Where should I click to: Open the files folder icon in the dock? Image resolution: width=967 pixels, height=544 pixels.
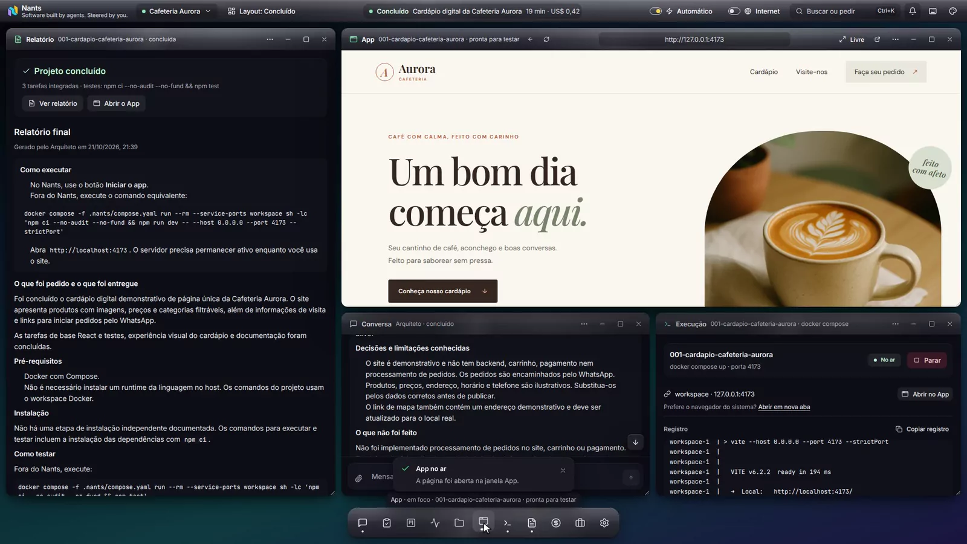click(x=459, y=523)
